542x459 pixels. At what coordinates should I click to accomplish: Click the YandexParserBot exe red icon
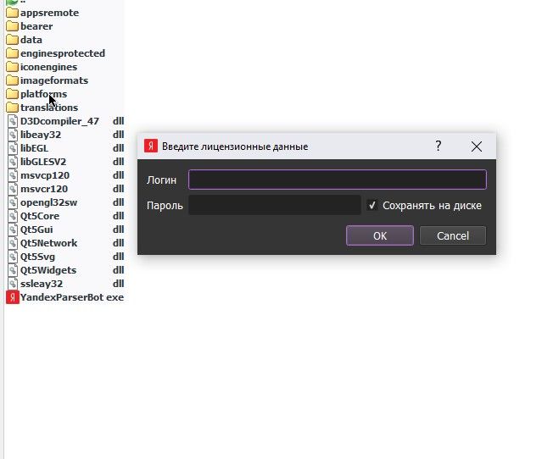click(x=13, y=297)
